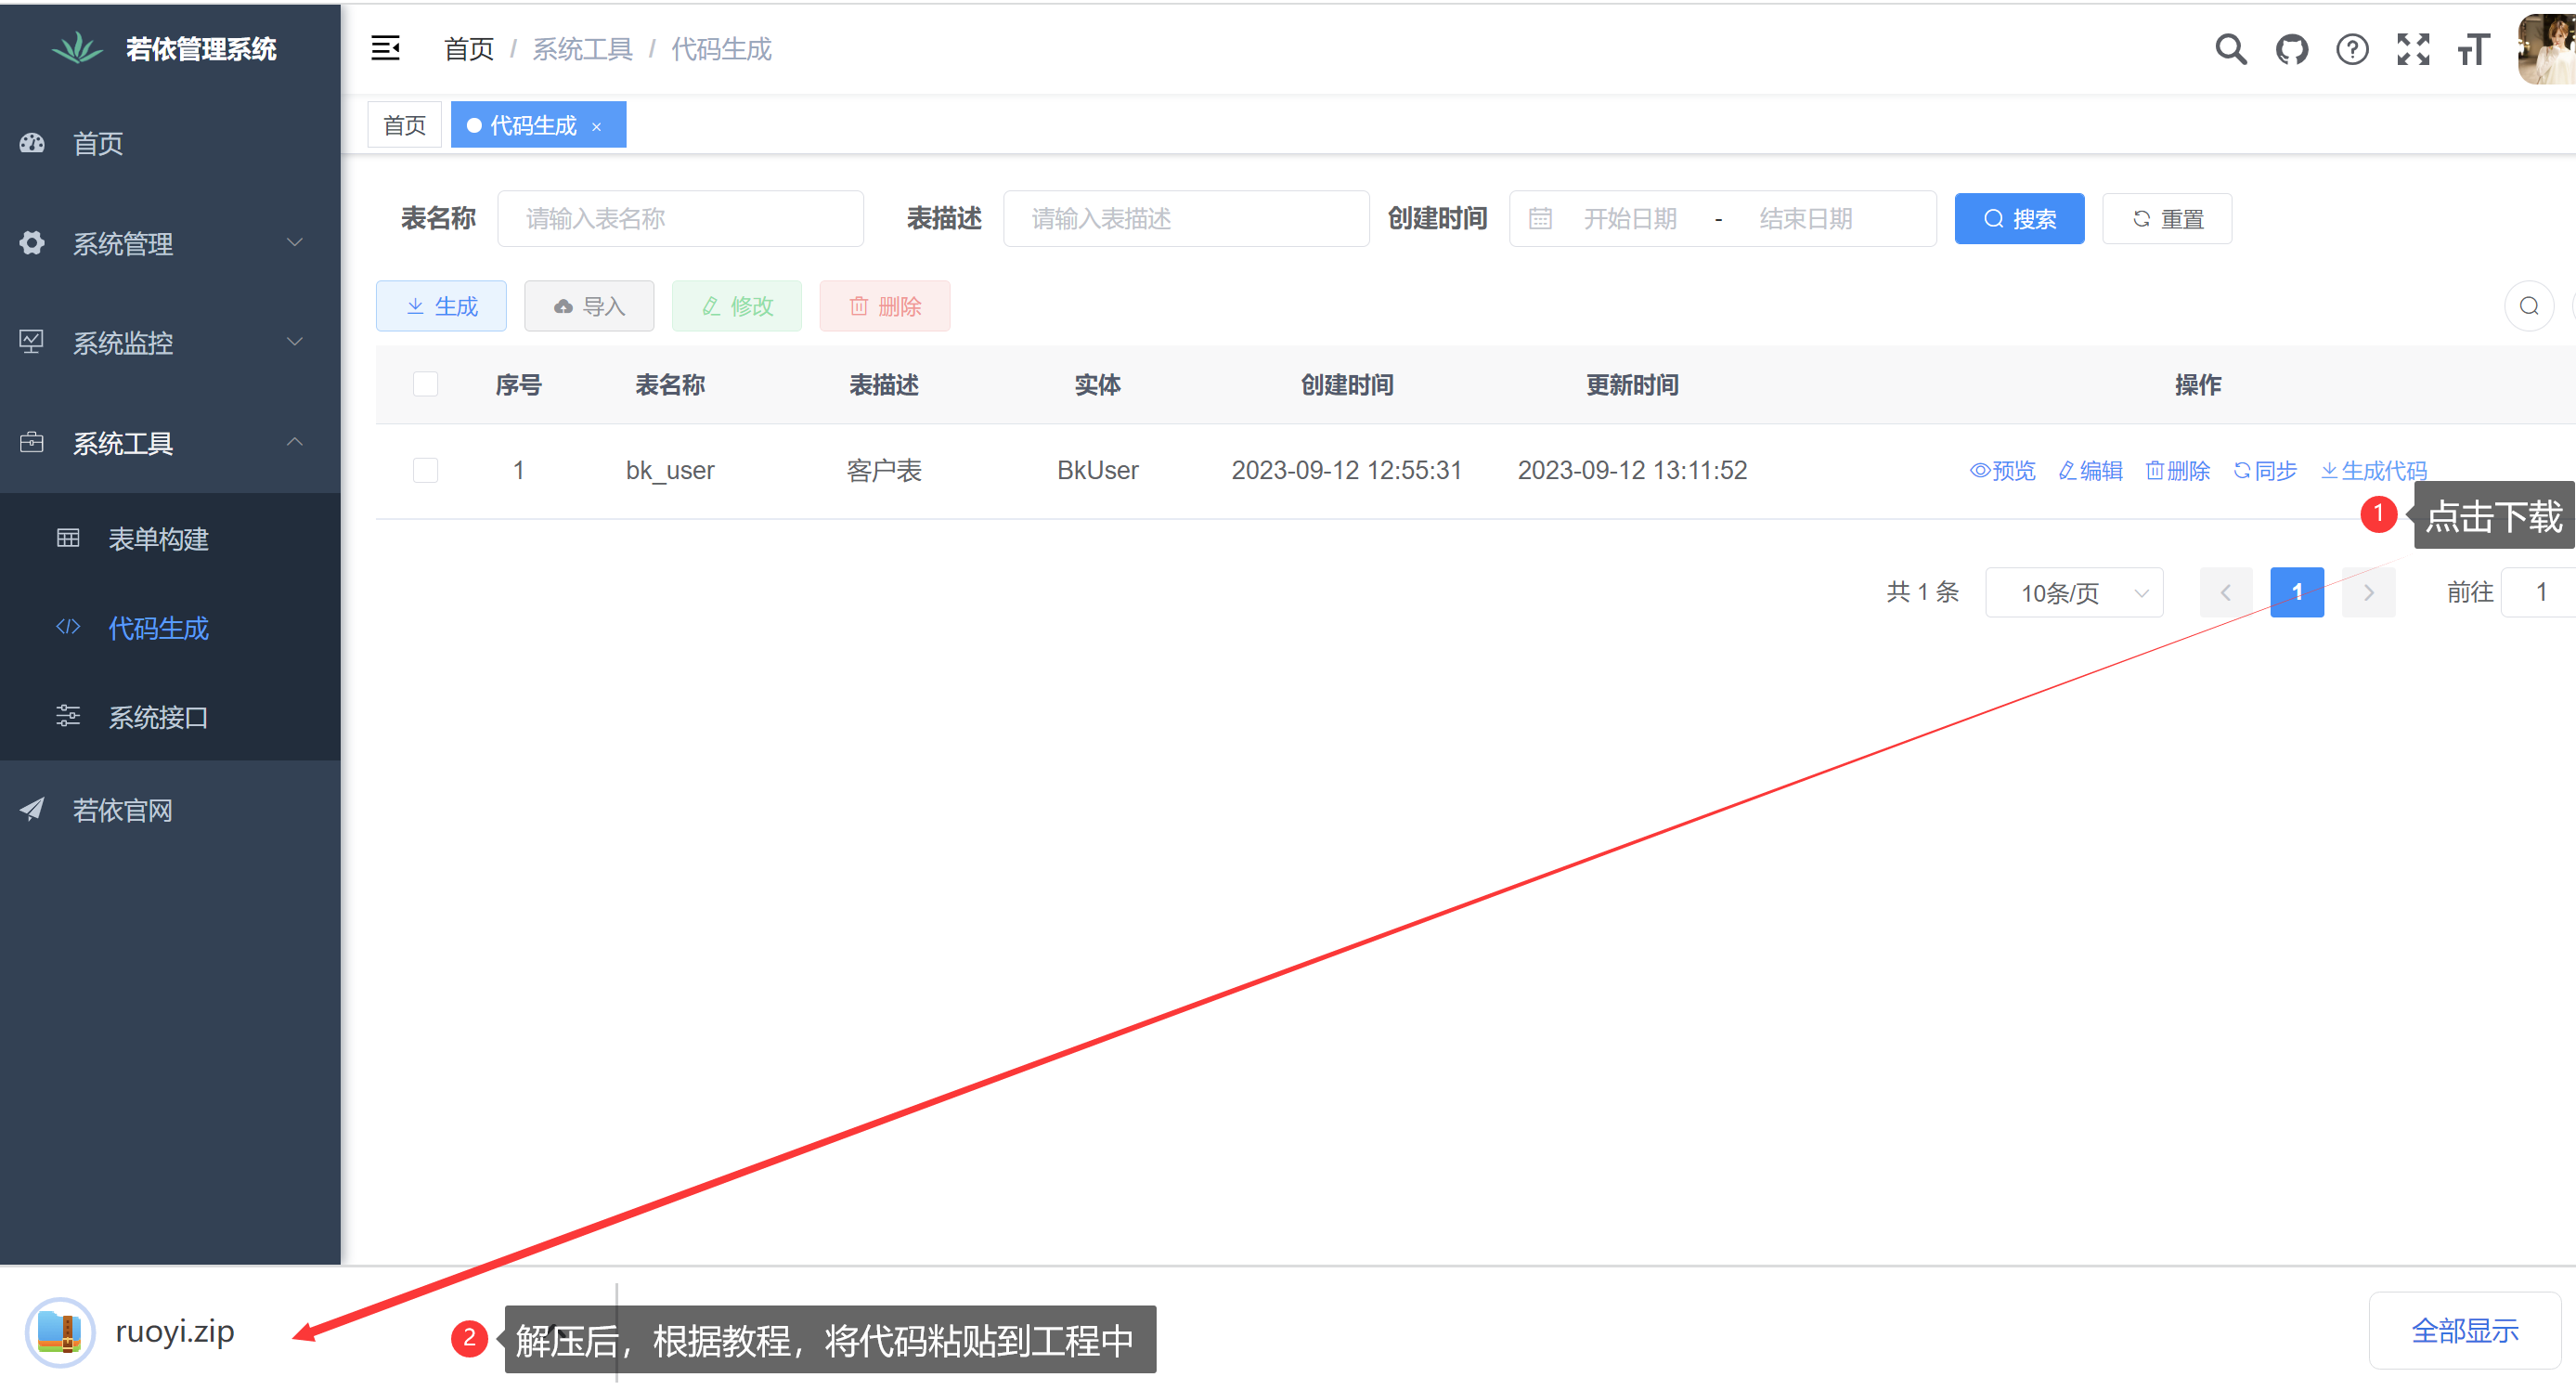Click the 系统监控 monitor icon
Screen dimensions: 2576x1390
click(32, 342)
